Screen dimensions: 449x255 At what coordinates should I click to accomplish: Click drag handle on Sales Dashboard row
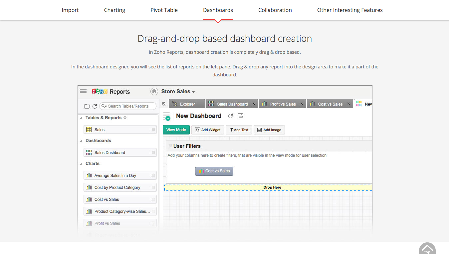tap(153, 153)
